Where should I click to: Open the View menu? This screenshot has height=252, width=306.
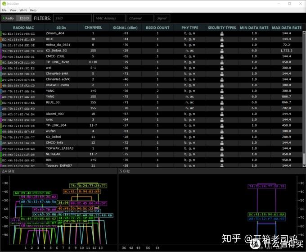pyautogui.click(x=13, y=10)
